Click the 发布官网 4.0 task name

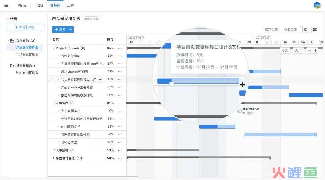click(70, 111)
